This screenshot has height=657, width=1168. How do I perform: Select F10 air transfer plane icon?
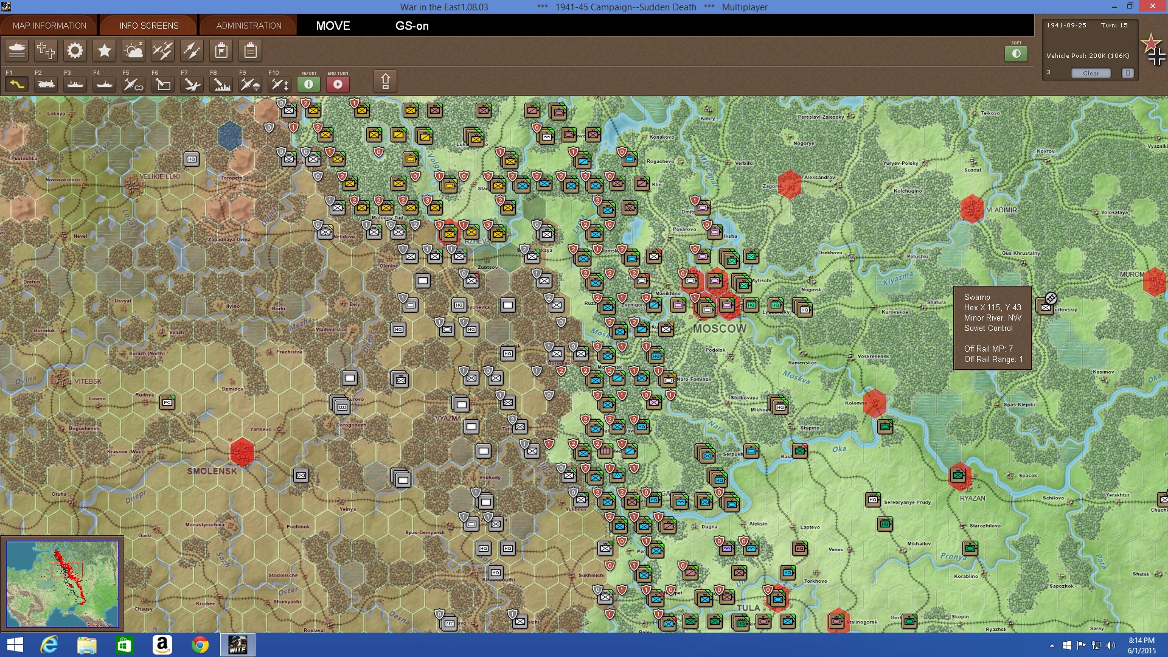pos(280,85)
